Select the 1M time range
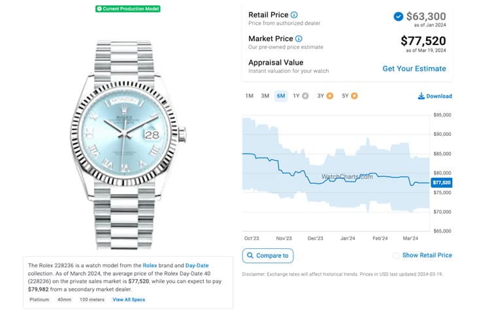This screenshot has width=477, height=315. (249, 96)
